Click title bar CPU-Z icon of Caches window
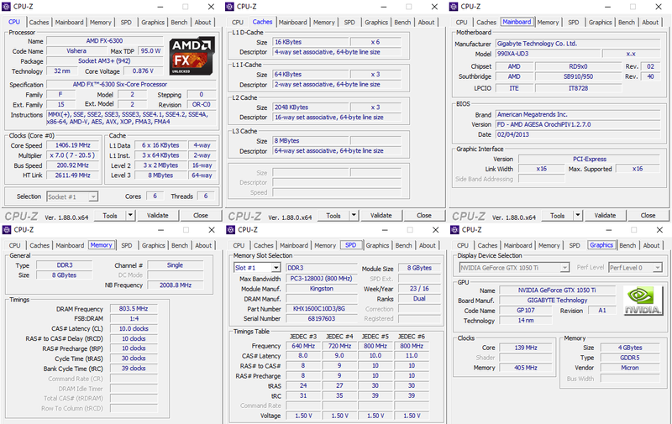Image resolution: width=672 pixels, height=424 pixels. pos(234,7)
